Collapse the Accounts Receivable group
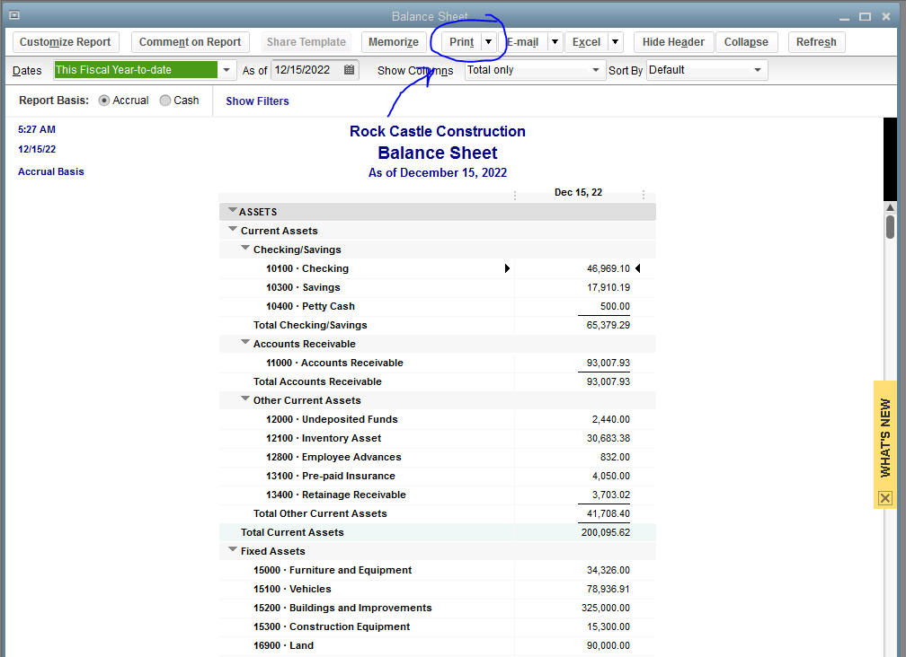The width and height of the screenshot is (906, 657). point(245,342)
